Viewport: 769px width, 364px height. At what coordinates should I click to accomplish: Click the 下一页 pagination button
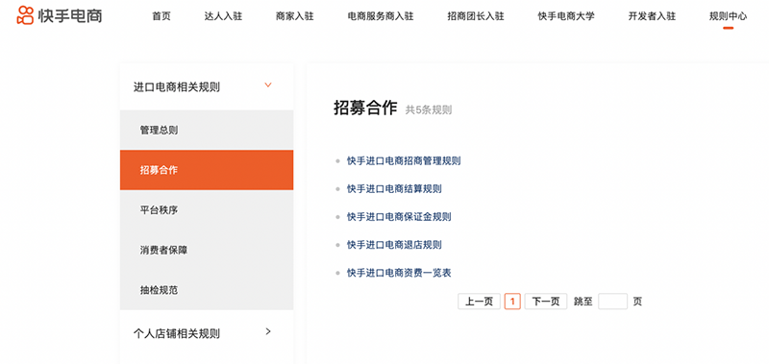tap(546, 302)
